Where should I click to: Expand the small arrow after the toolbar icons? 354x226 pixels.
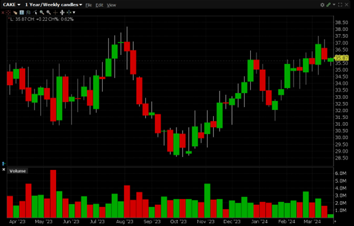point(74,12)
